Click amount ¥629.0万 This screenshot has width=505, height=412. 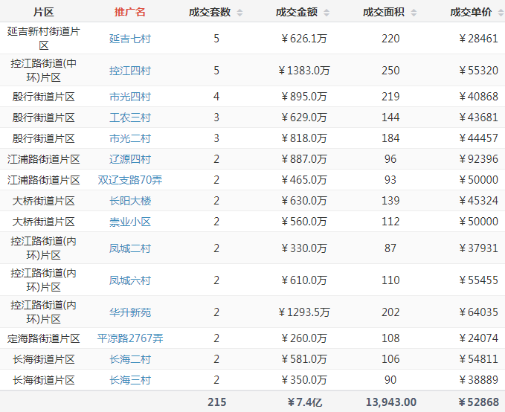coord(304,118)
